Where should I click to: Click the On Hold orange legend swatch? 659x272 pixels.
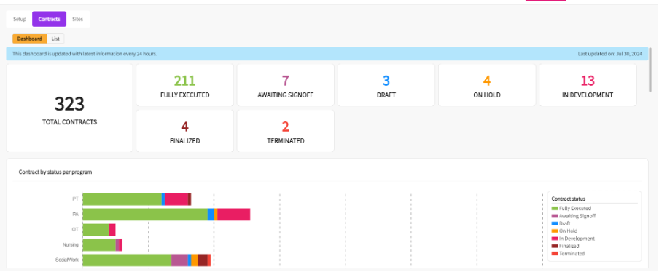pos(555,231)
